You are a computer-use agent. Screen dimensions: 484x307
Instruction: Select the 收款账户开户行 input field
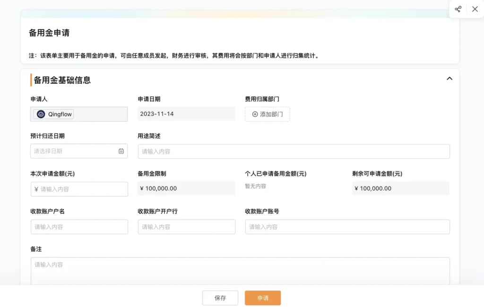pos(186,227)
